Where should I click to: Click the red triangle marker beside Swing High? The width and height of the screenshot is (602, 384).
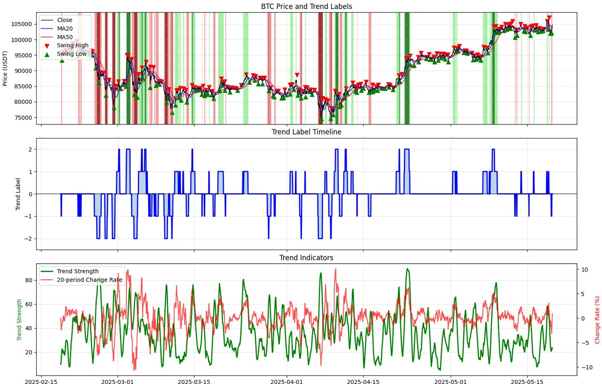[47, 46]
